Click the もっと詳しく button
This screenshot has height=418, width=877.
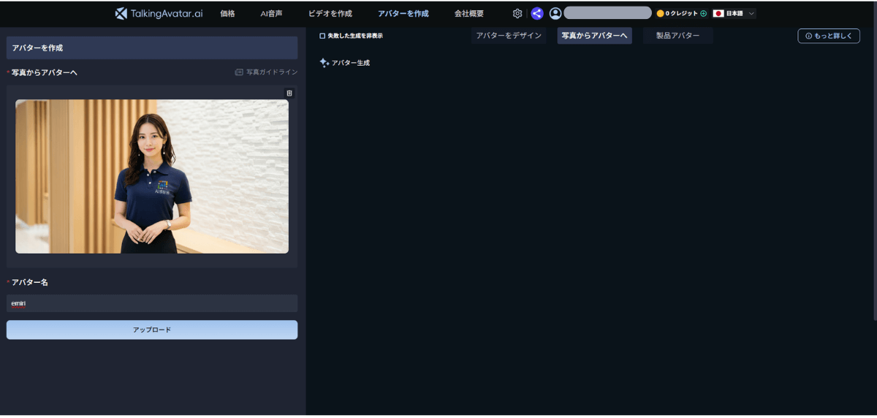tap(829, 36)
